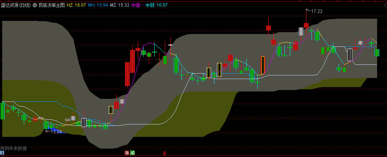387x157 pixels.
Task: Click the 17.22 high price label
Action: (x=317, y=11)
